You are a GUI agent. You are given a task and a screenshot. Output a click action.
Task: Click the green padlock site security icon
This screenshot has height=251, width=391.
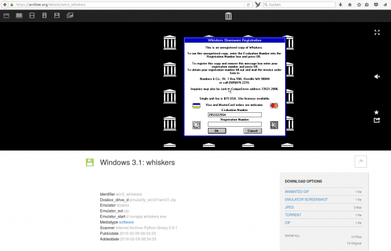[x=12, y=4]
